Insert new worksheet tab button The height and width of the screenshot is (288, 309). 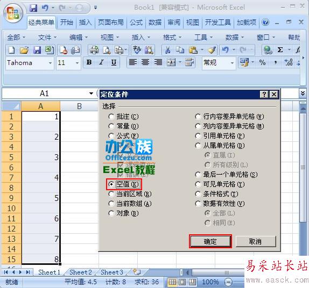click(x=137, y=272)
